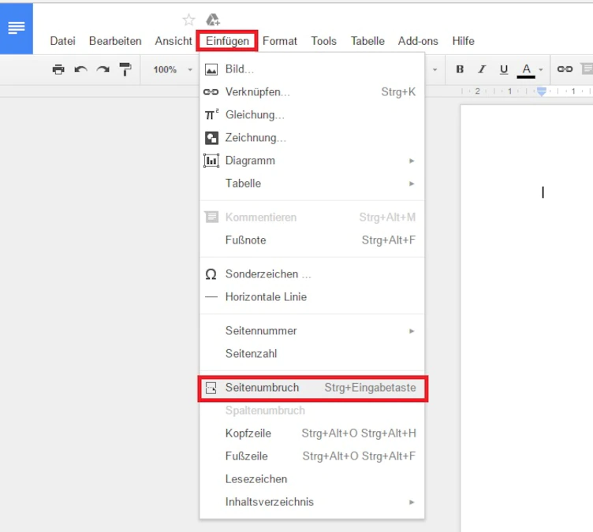The image size is (593, 532).
Task: Toggle italic formatting
Action: (482, 69)
